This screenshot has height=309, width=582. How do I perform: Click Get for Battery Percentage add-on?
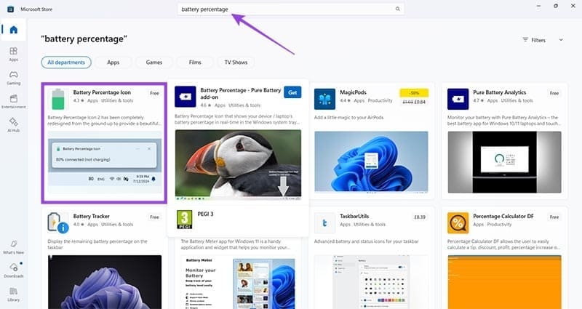pos(292,92)
